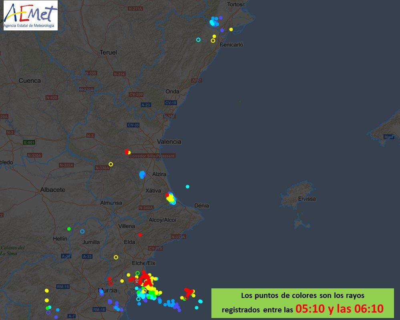Click the Valencia city label
The width and height of the screenshot is (400, 320).
[x=169, y=141]
